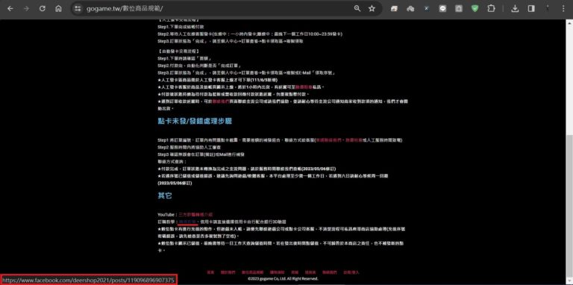Open the three-dot Chrome menu

(563, 9)
